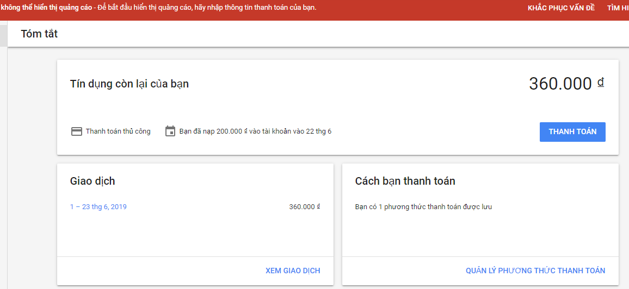
Task: Click the large 360.000 ₫ credit balance
Action: pyautogui.click(x=566, y=84)
